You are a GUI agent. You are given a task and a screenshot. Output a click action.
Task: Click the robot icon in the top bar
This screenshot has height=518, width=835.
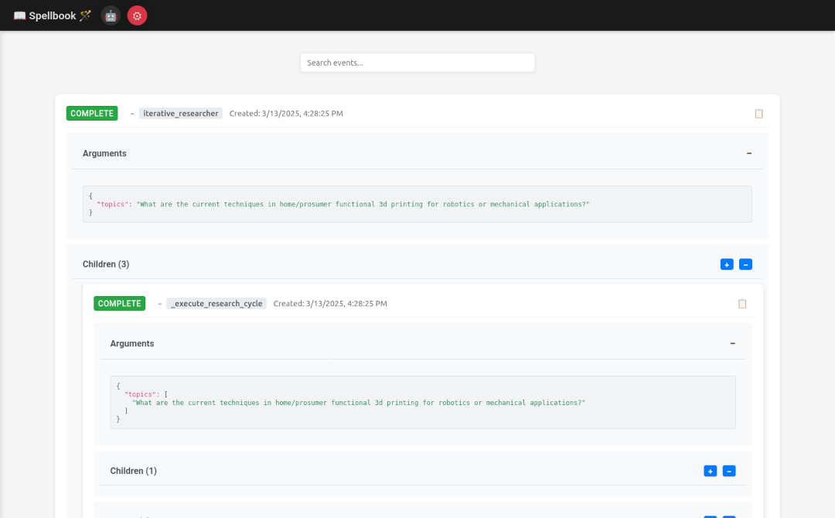111,15
